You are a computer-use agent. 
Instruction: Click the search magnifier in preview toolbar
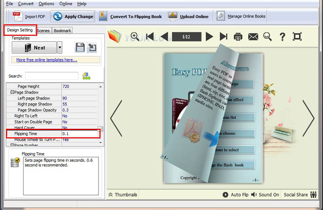click(x=267, y=37)
